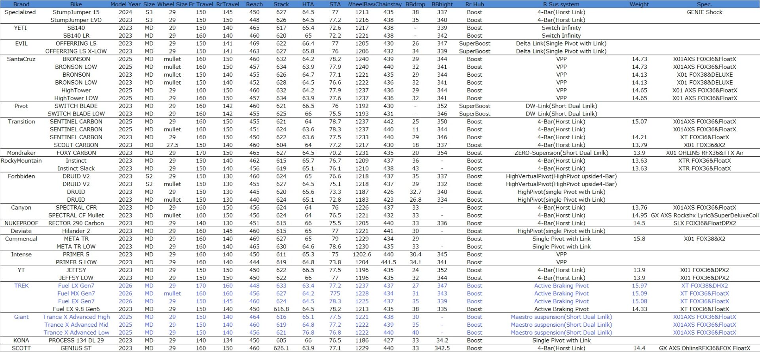Click the 'HighTower LOW' bike cell
This screenshot has height=352, width=760.
click(x=76, y=98)
